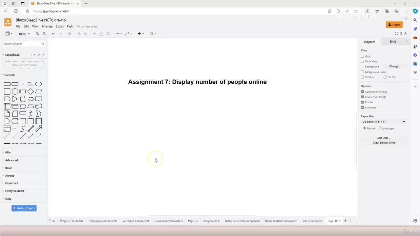The height and width of the screenshot is (236, 420).
Task: Click Clear Default Style button
Action: point(384,143)
